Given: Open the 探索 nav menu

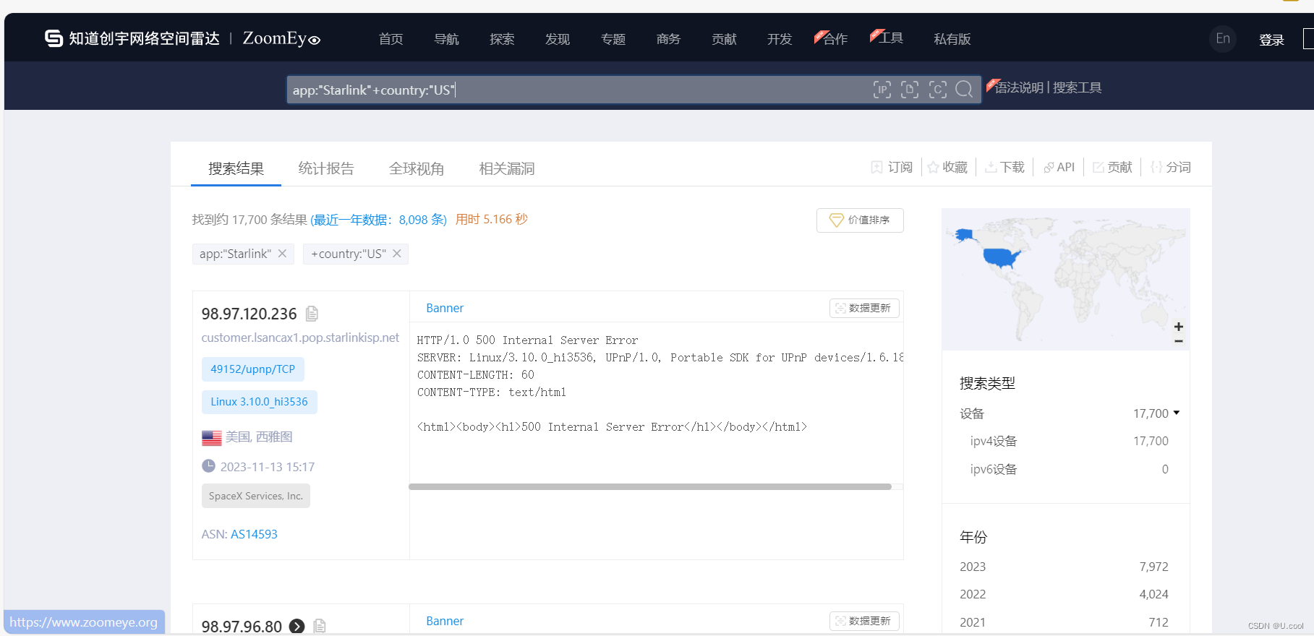Looking at the screenshot, I should point(502,39).
